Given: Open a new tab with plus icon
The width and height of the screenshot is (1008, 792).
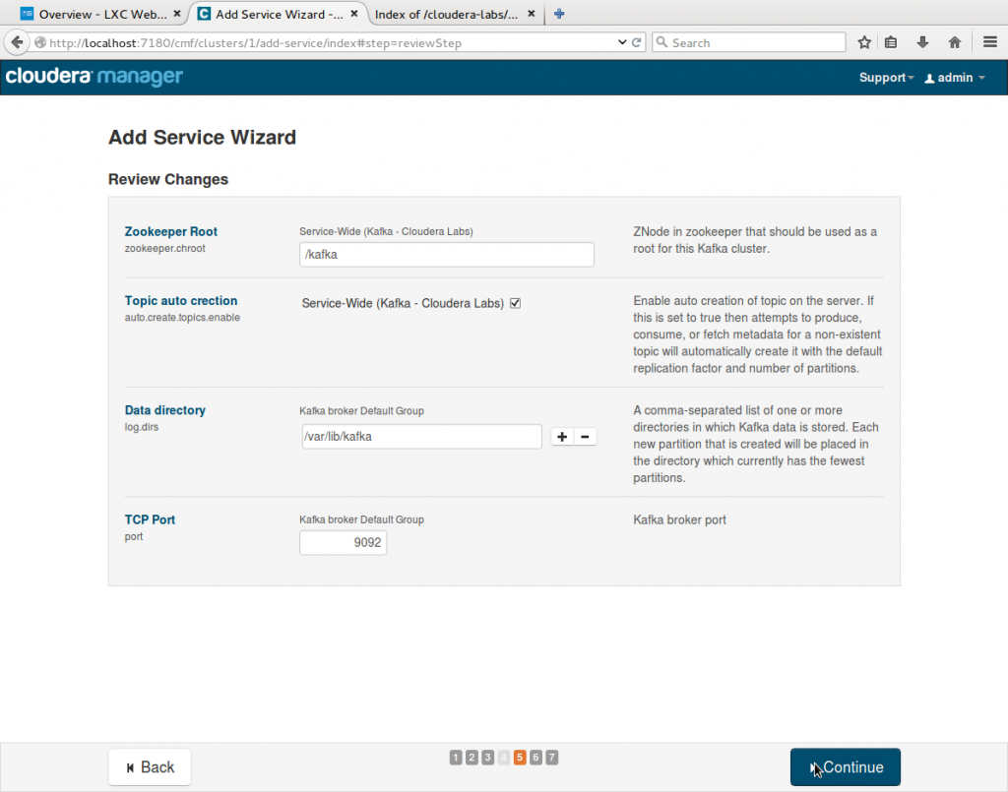Looking at the screenshot, I should pyautogui.click(x=559, y=14).
